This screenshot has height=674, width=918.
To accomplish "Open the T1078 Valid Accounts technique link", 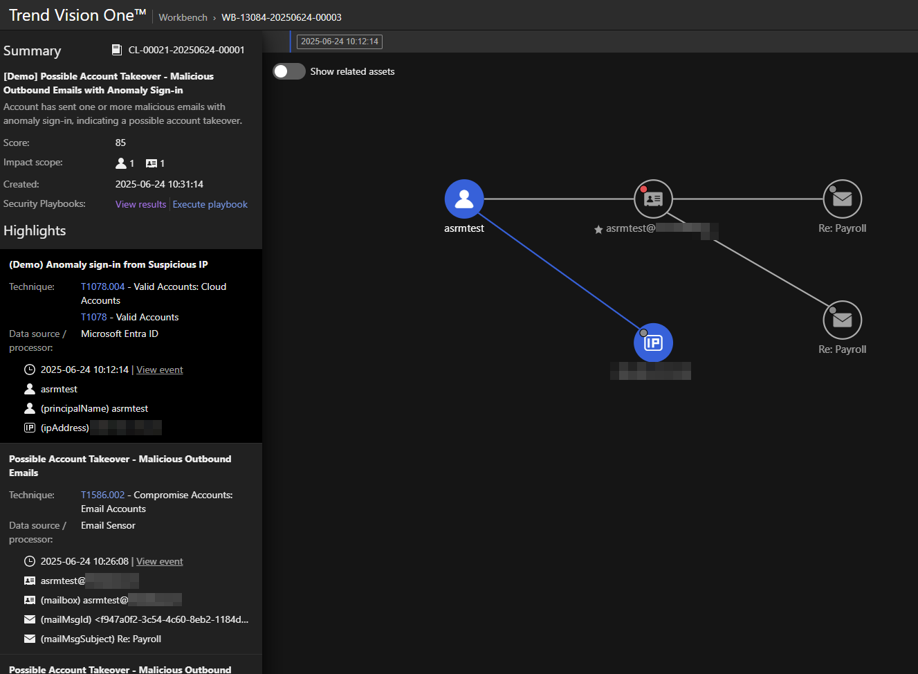I will [94, 317].
